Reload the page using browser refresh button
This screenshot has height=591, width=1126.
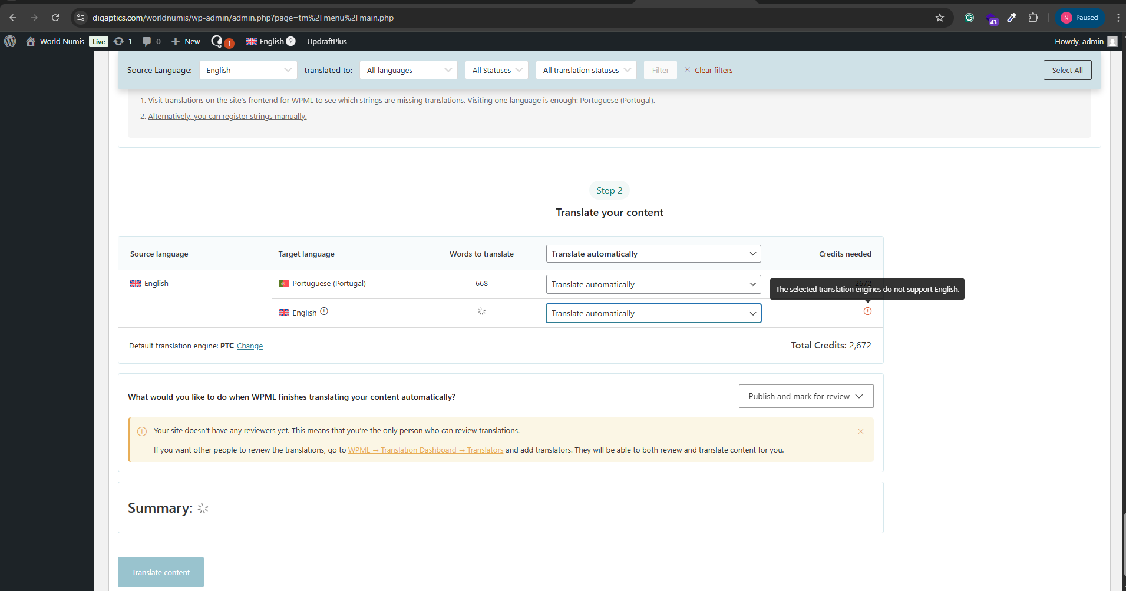[55, 18]
